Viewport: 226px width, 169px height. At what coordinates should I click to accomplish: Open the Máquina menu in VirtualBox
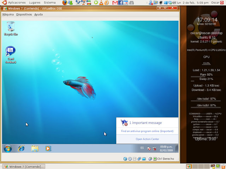pyautogui.click(x=8, y=14)
